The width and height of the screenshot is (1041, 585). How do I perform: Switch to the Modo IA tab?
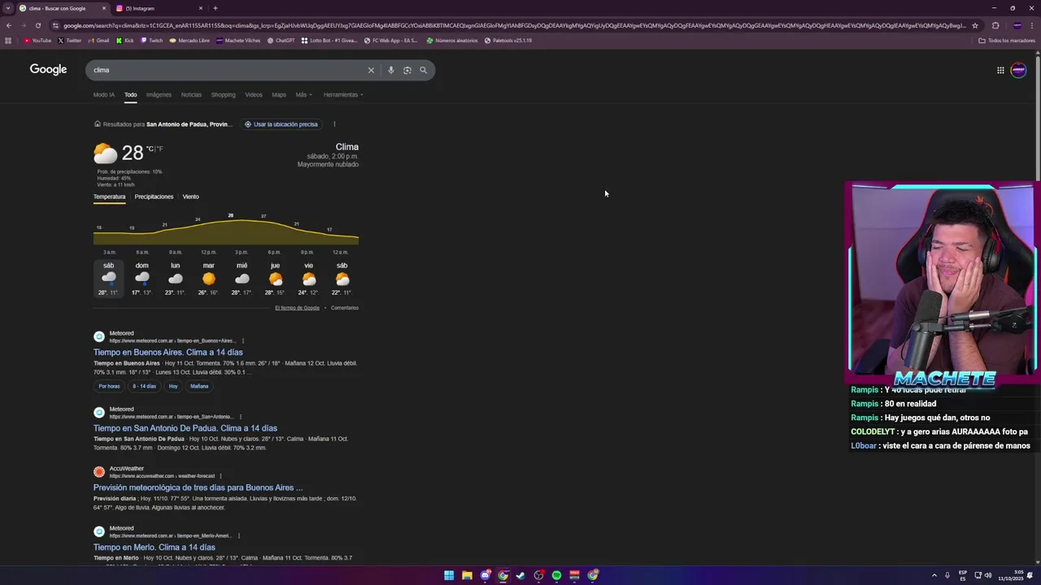click(104, 94)
